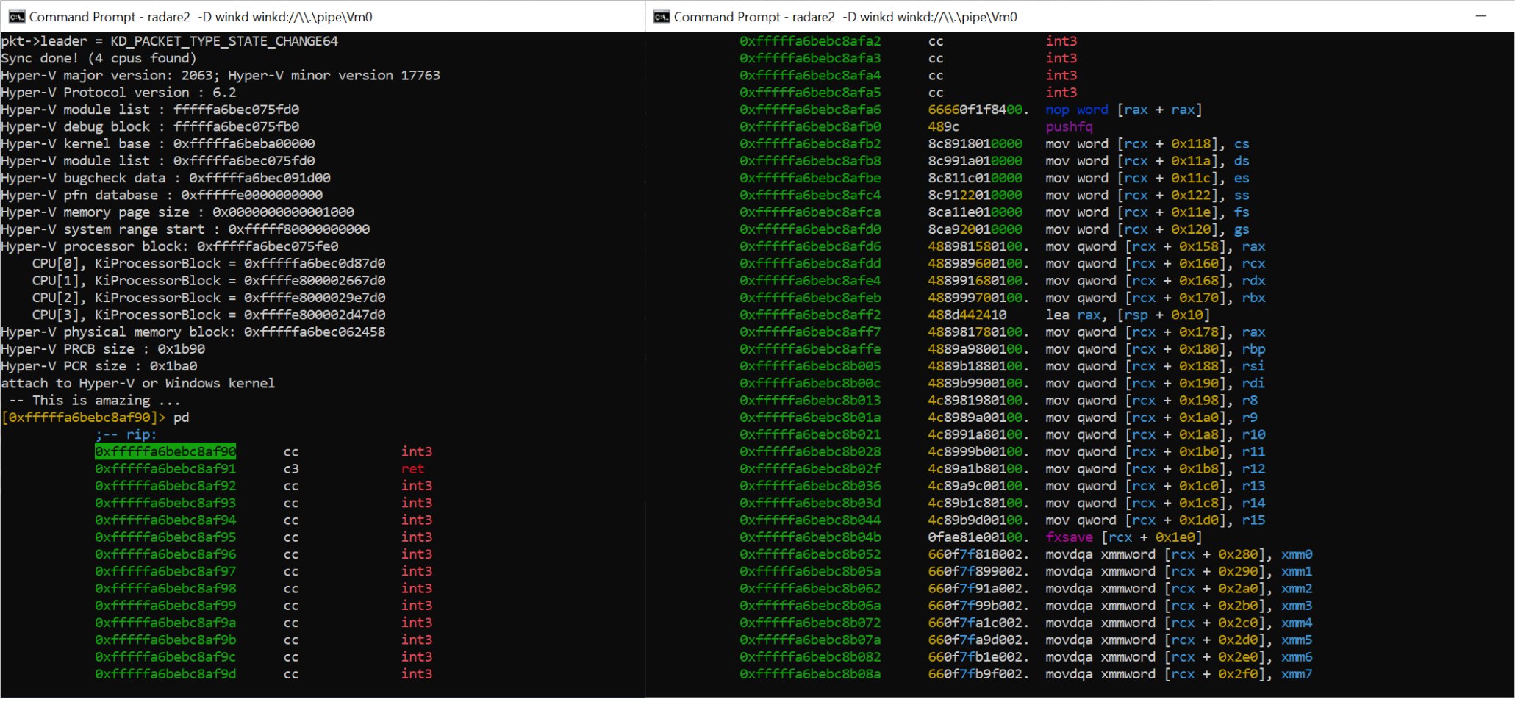The width and height of the screenshot is (1515, 702).
Task: Click the 'pushfq' instruction
Action: 1069,126
